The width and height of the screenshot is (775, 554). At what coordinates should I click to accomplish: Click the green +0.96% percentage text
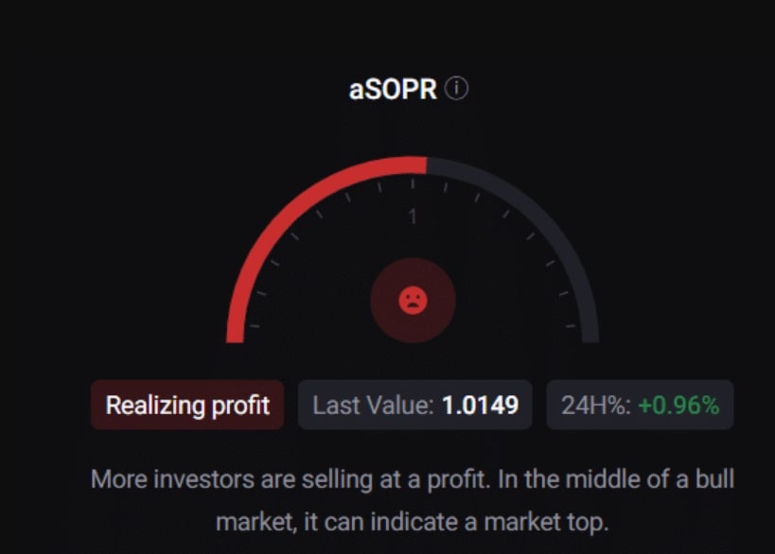coord(678,406)
